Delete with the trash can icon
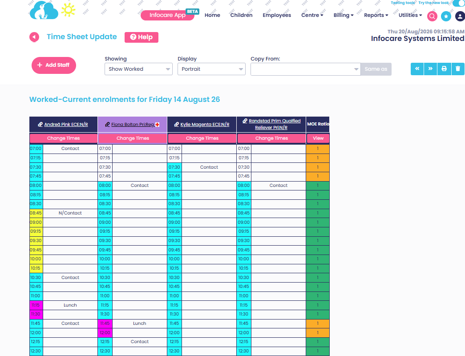 click(458, 69)
